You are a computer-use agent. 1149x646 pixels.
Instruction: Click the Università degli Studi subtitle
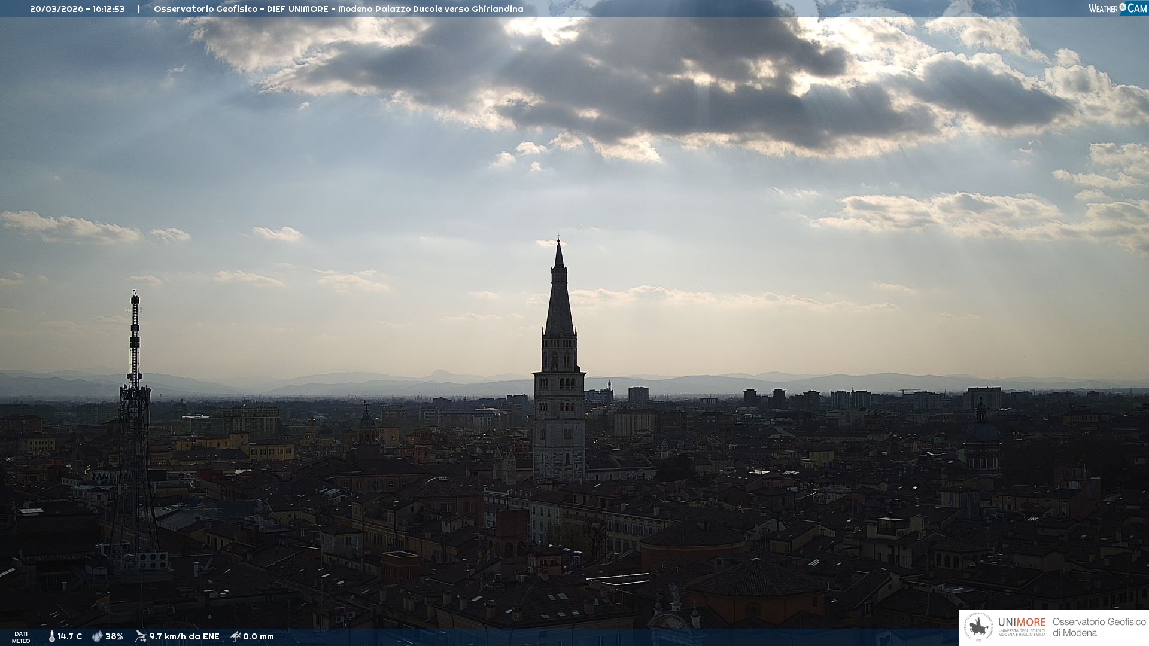pos(1022,633)
